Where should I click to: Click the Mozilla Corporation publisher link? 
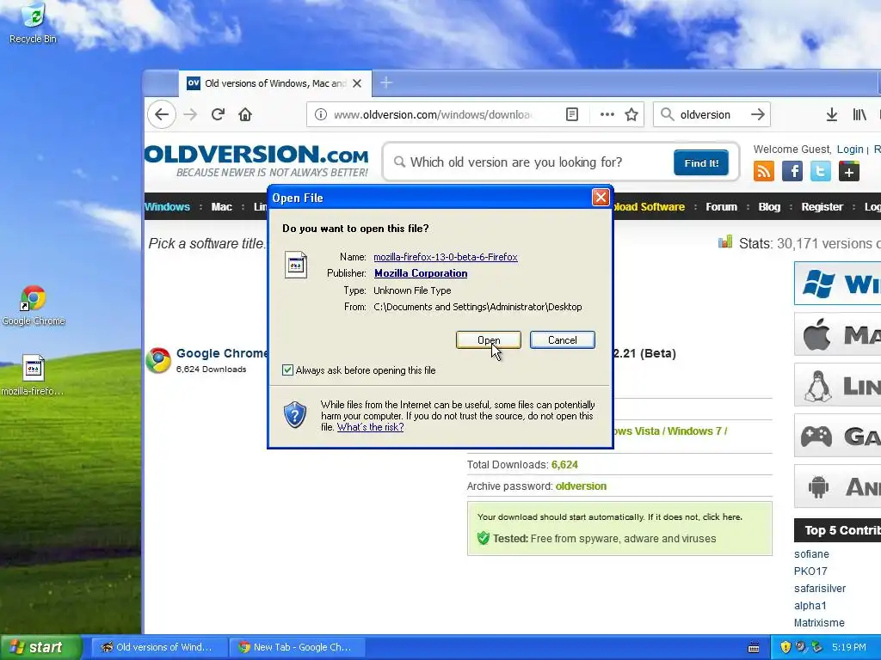pos(421,273)
